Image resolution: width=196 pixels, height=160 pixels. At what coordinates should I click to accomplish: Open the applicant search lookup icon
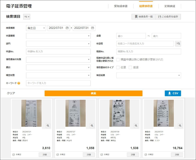(x=178, y=44)
